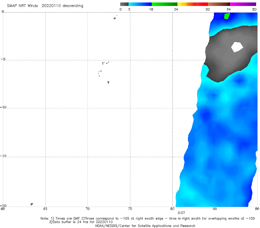
Task: Click the color scale label 18
Action: click(151, 9)
